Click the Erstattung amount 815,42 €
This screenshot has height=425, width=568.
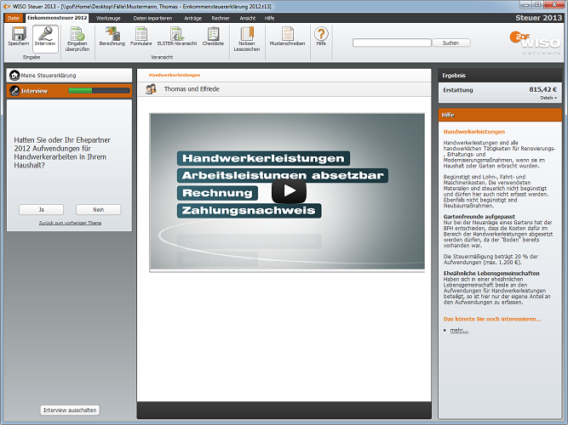coord(542,89)
